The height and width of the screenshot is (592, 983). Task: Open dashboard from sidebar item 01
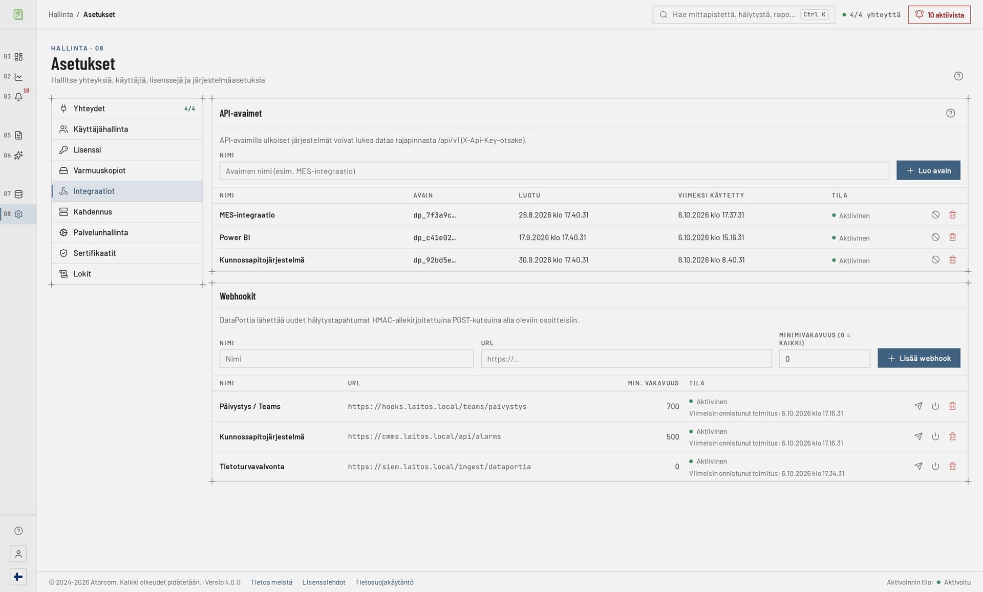tap(18, 57)
